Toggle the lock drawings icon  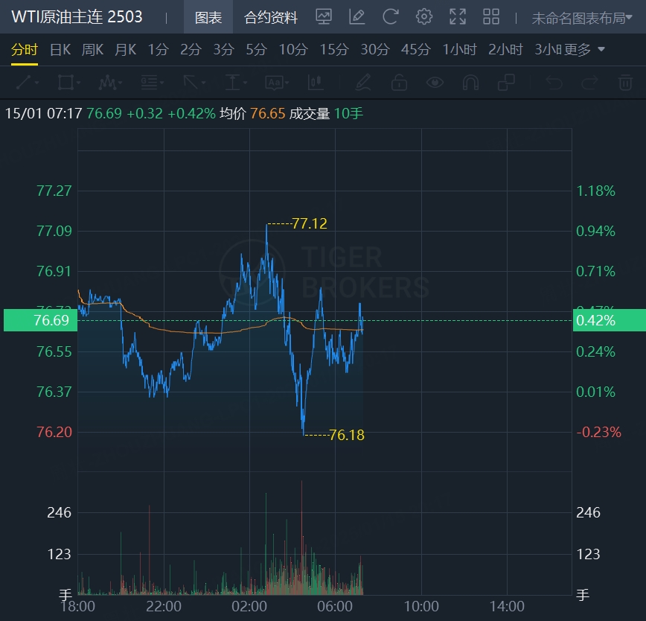coord(399,82)
